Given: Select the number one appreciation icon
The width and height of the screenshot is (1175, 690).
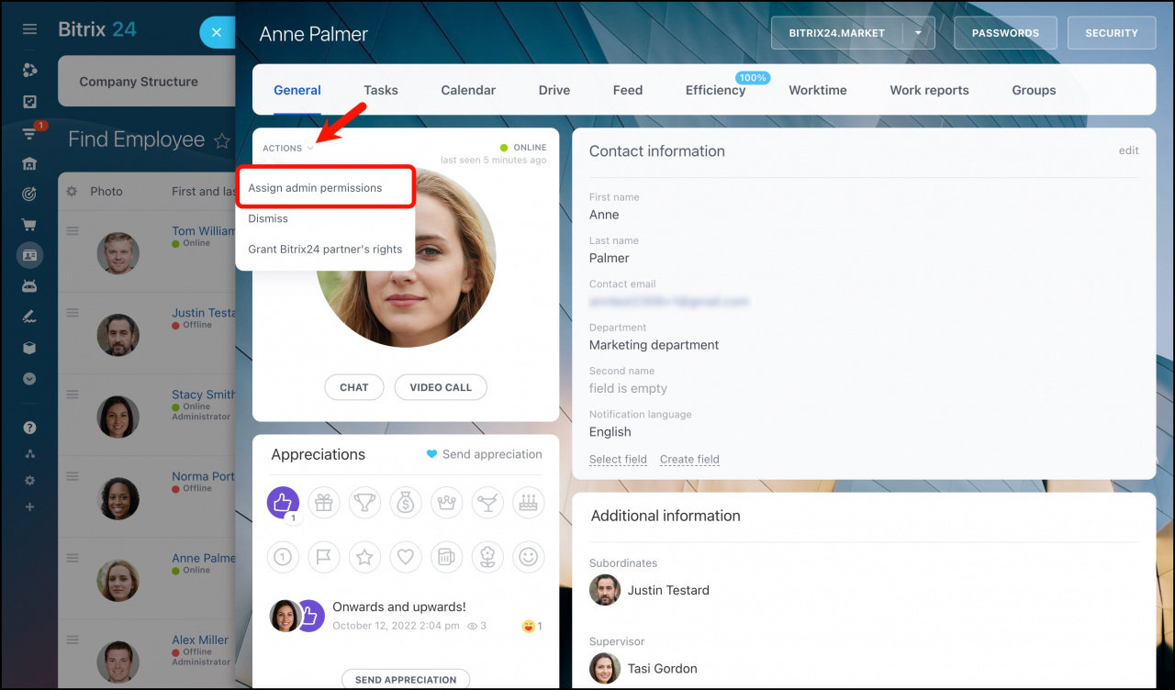Looking at the screenshot, I should click(x=283, y=556).
